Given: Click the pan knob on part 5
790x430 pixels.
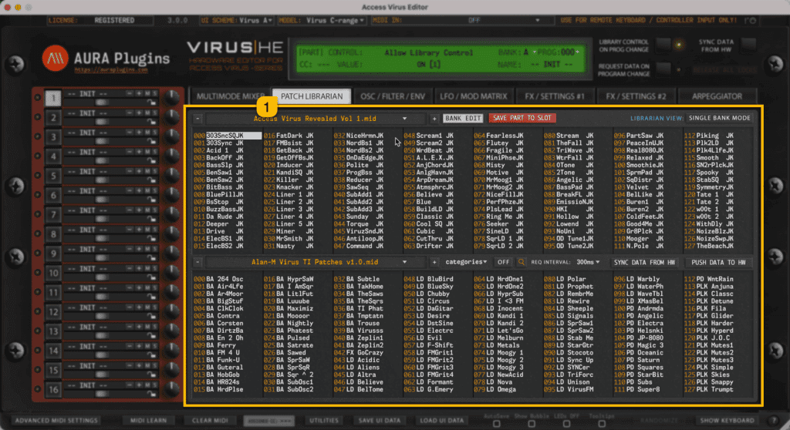Looking at the screenshot, I should (x=172, y=175).
